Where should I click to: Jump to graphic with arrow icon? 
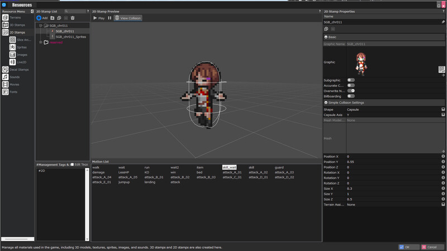[x=443, y=75]
